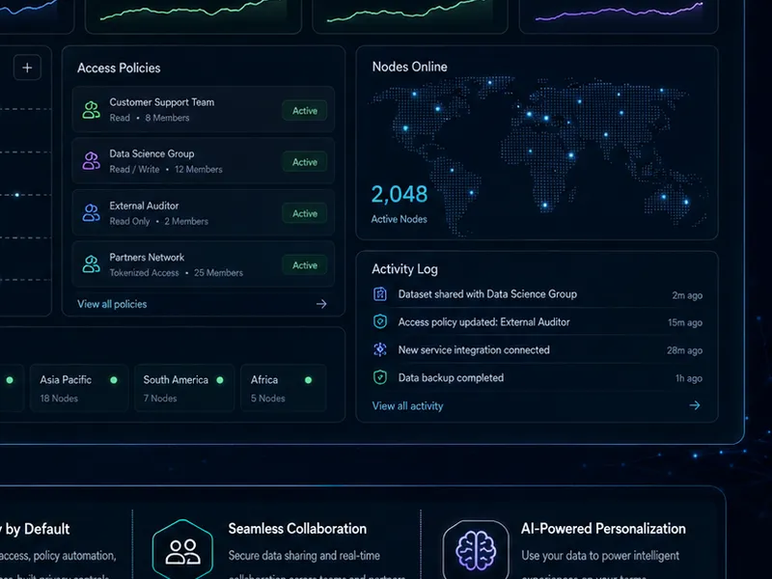Image resolution: width=772 pixels, height=579 pixels.
Task: Click '5 Nodes' under Africa
Action: coord(268,399)
